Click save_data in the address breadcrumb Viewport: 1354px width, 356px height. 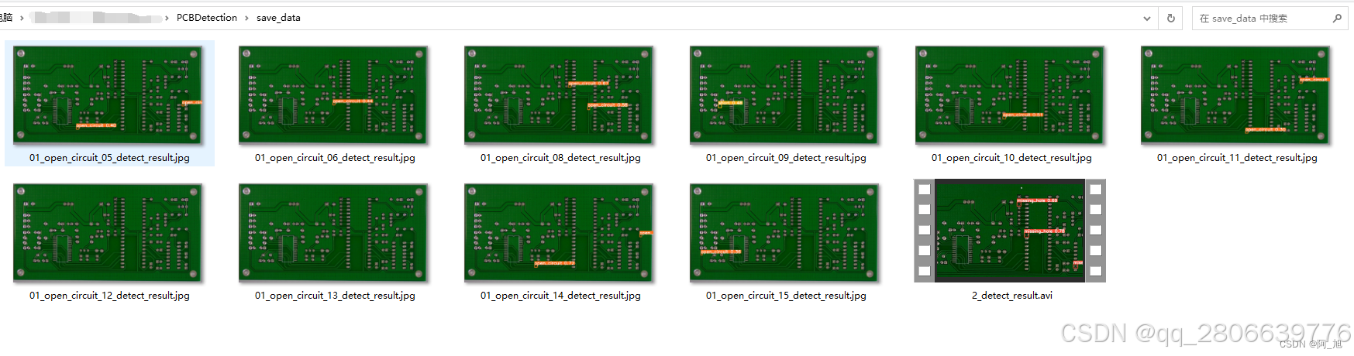(278, 18)
